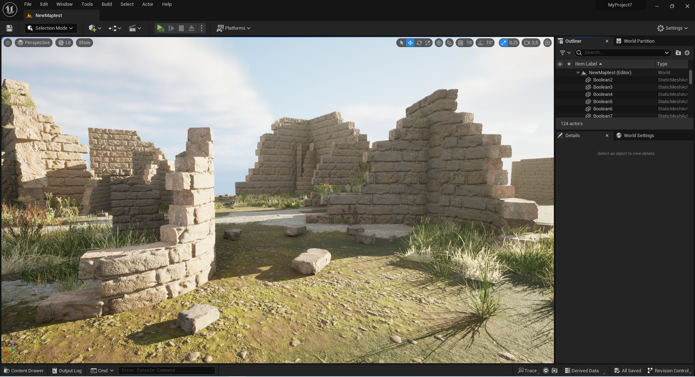
Task: Open grid snap size value 10
Action: (469, 43)
